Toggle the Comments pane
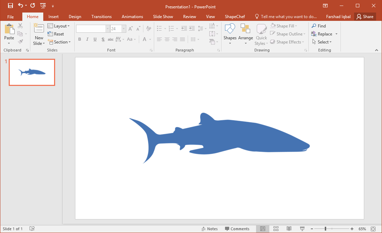Image resolution: width=382 pixels, height=233 pixels. (x=237, y=229)
